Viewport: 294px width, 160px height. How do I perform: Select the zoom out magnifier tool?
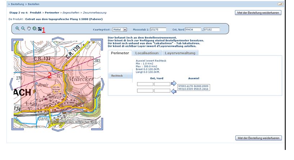click(x=23, y=28)
